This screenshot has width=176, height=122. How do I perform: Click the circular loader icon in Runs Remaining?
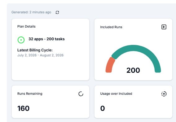click(x=81, y=94)
